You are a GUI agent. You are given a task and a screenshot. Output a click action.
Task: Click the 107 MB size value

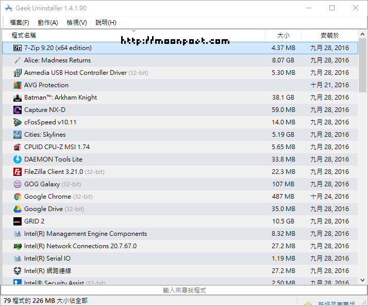tap(283, 184)
